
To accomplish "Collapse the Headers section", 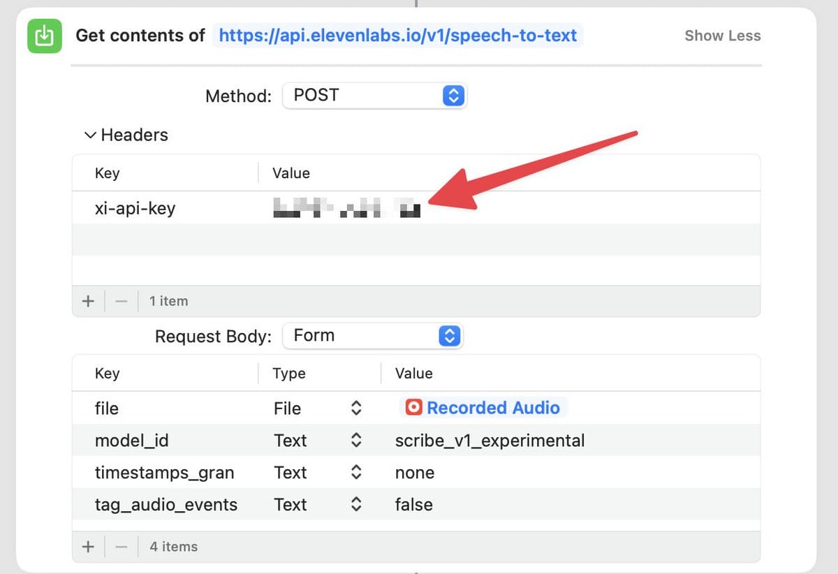I will (90, 135).
